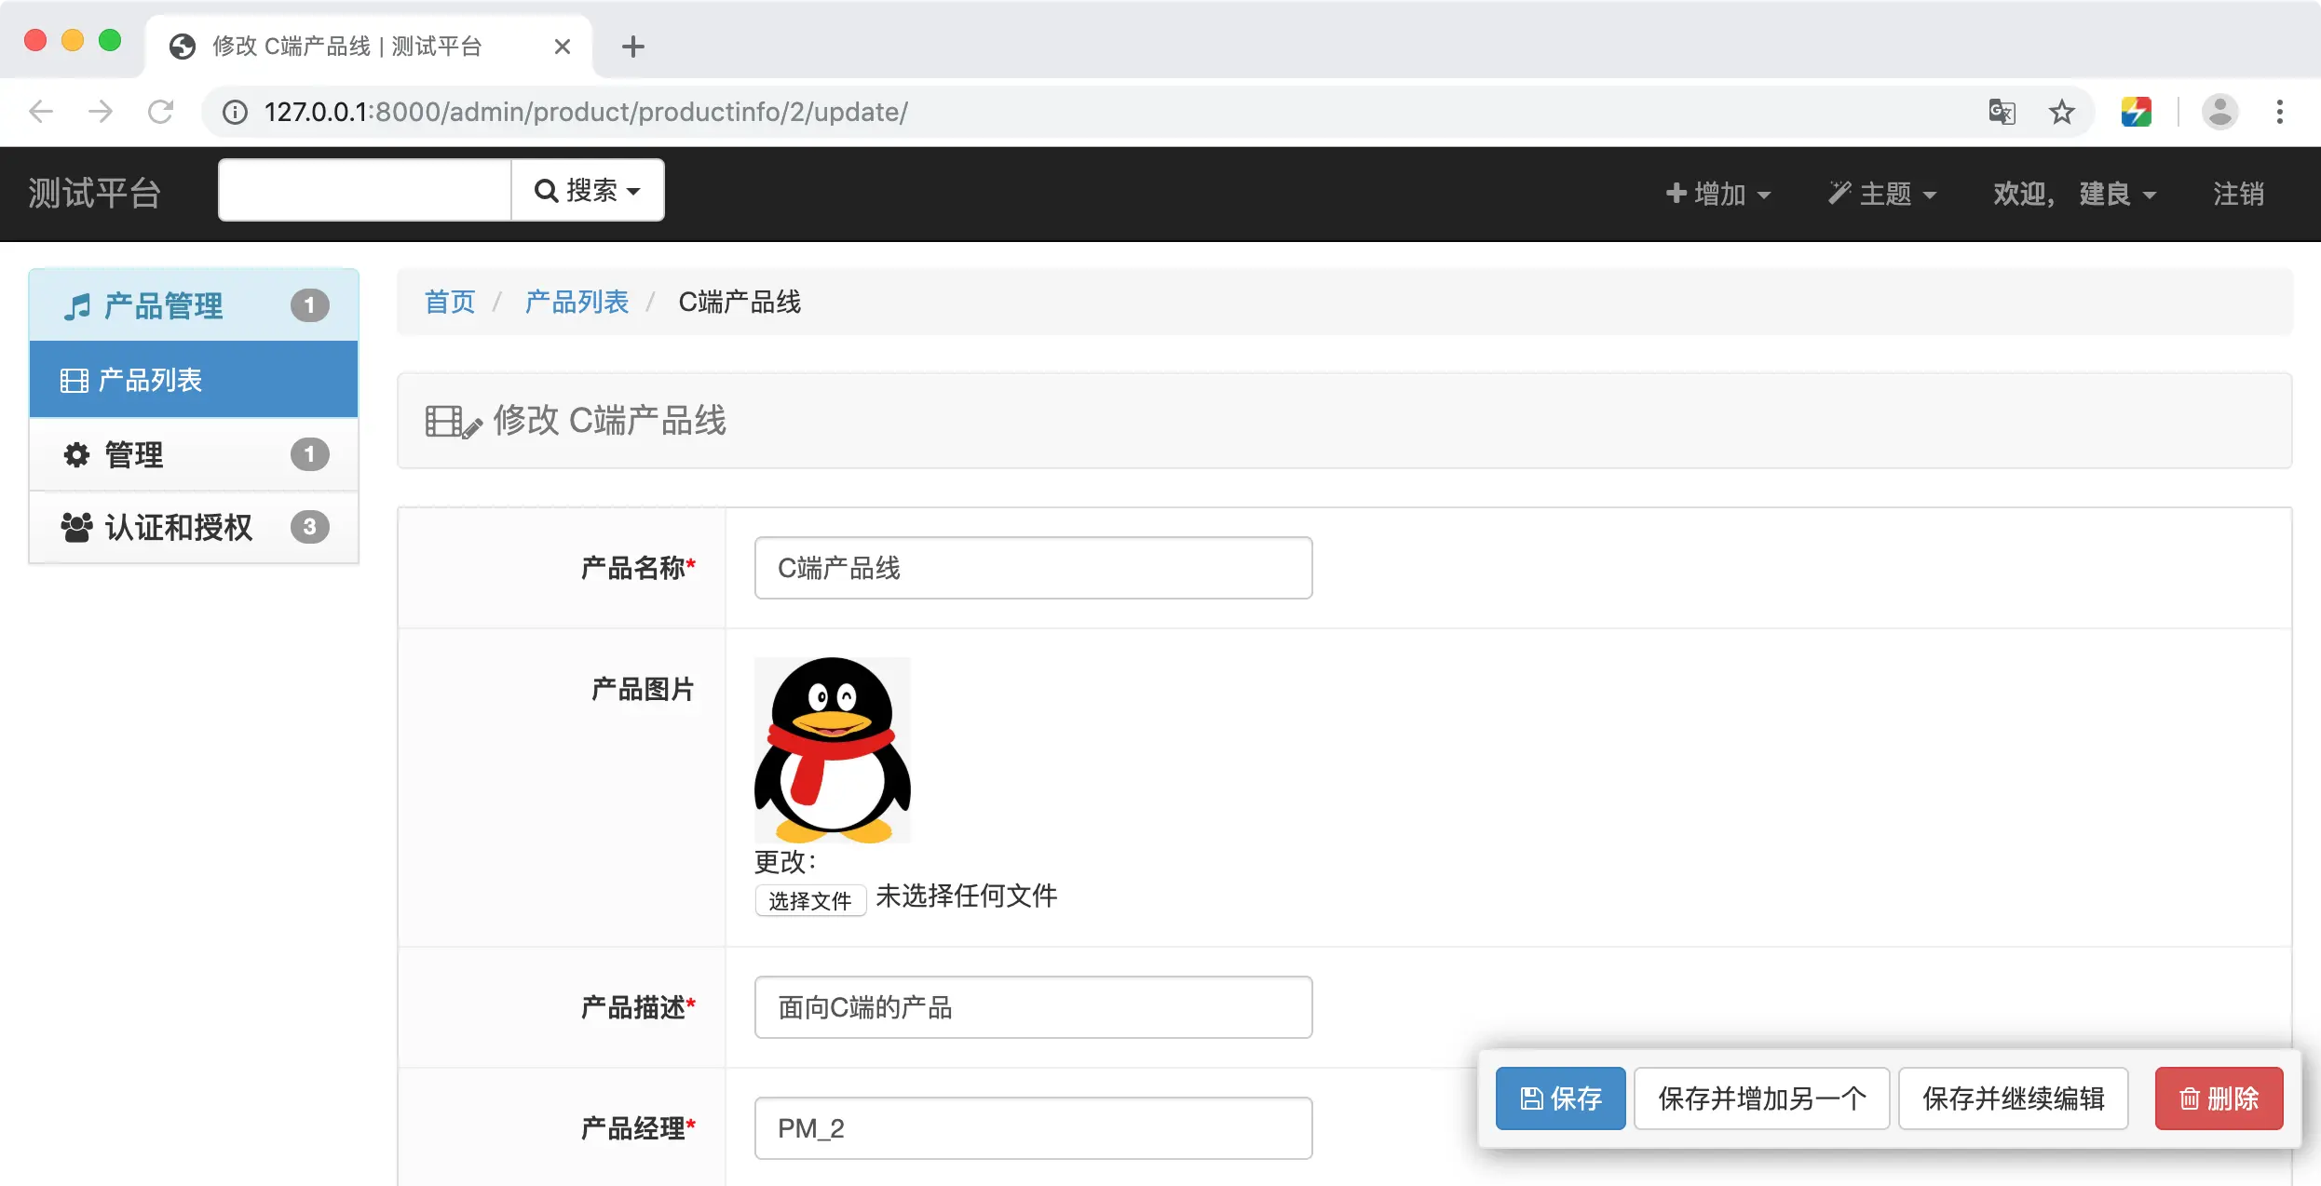Expand the 搜索 search dropdown
2321x1186 pixels.
(x=588, y=191)
